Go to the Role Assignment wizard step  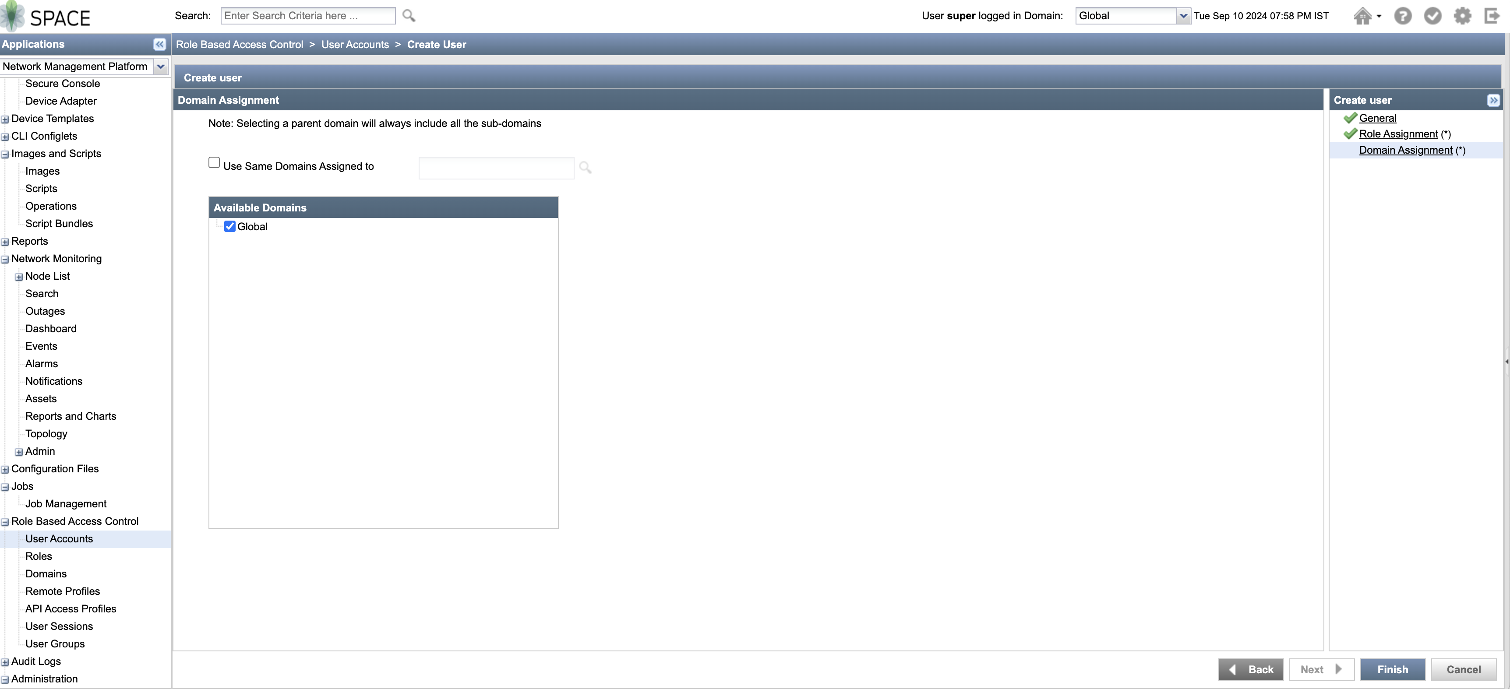(x=1398, y=134)
